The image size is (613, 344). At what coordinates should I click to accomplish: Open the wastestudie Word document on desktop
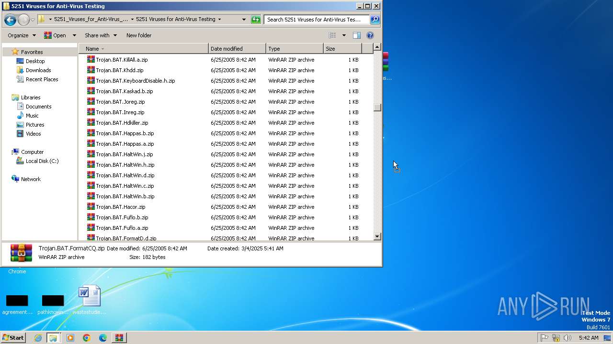pos(90,301)
